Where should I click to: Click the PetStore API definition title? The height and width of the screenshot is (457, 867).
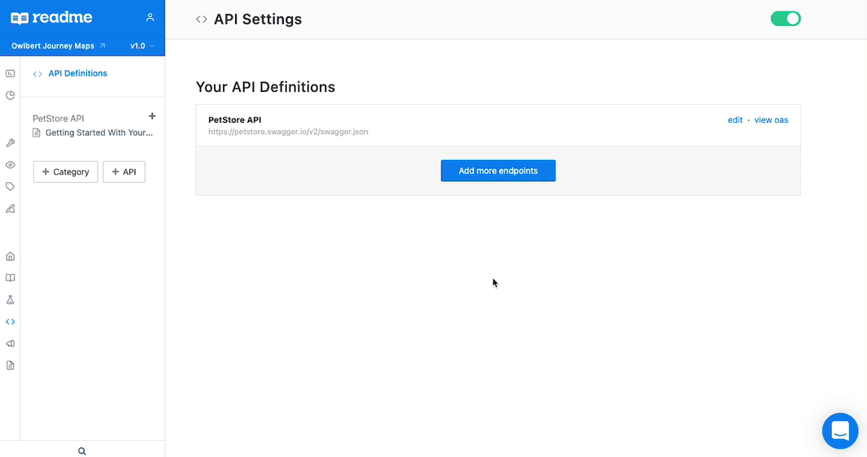(x=234, y=120)
